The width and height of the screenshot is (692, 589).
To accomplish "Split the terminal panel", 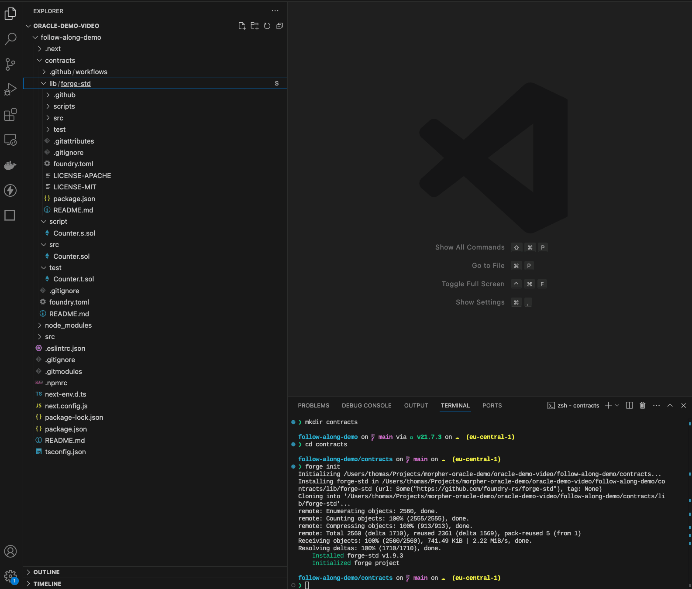I will click(629, 405).
